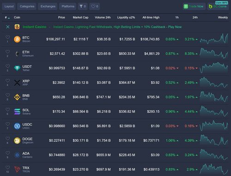Open the ETH weekly sparkline chart
The image size is (231, 176).
(214, 53)
